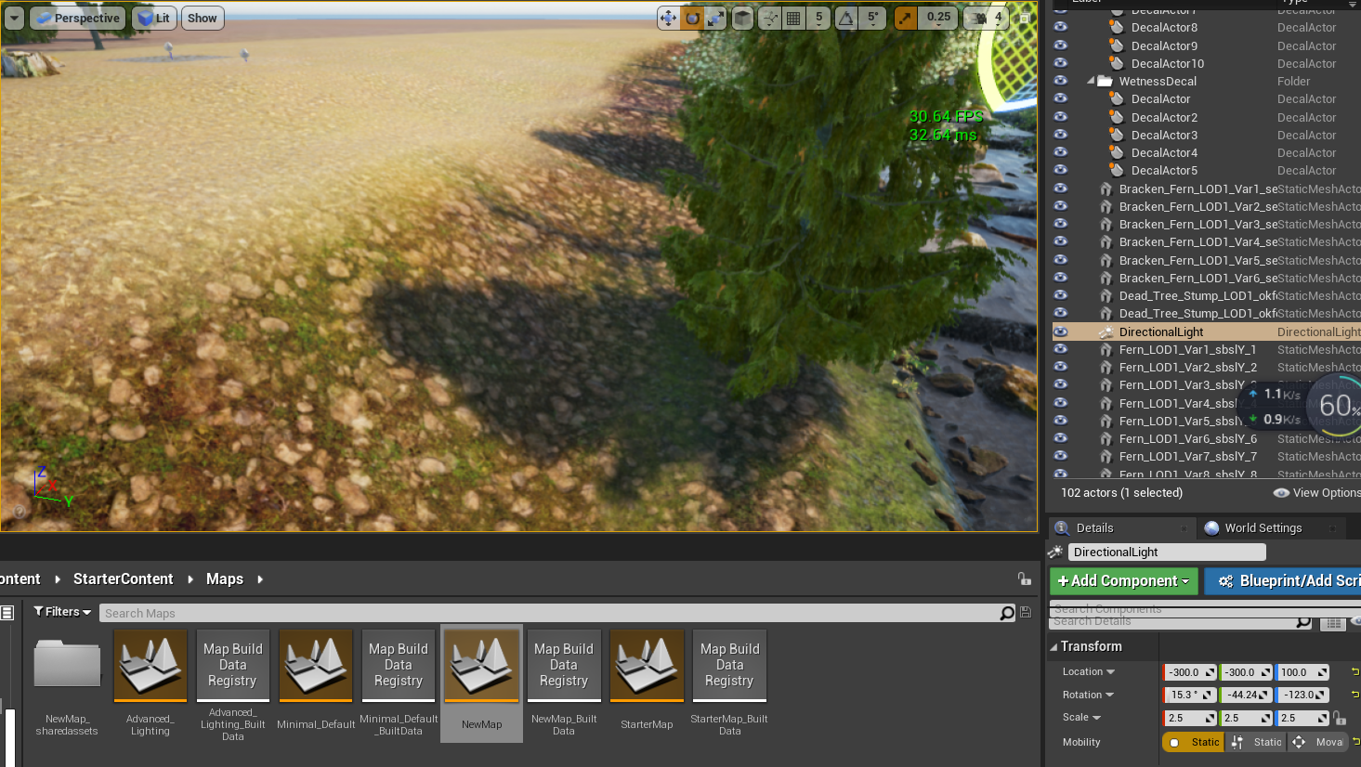Image resolution: width=1361 pixels, height=767 pixels.
Task: Click the DecalActor9 decal icon
Action: coord(1117,45)
